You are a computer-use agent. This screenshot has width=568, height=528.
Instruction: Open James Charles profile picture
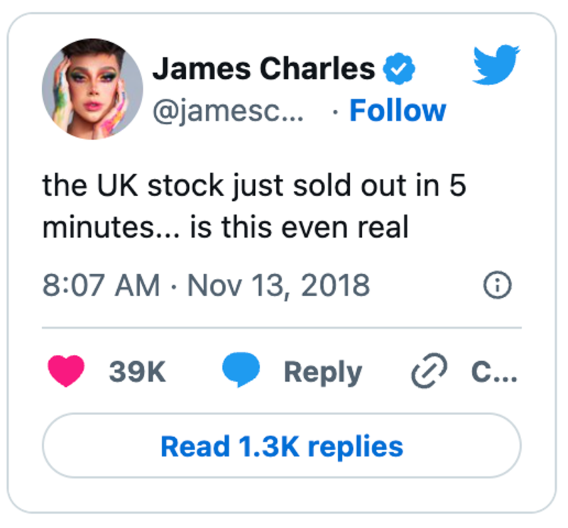pyautogui.click(x=92, y=89)
